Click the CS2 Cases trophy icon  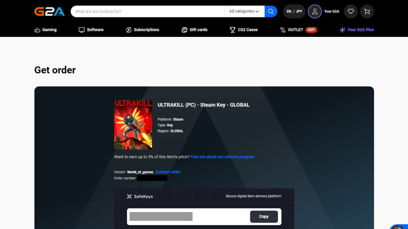pyautogui.click(x=232, y=30)
